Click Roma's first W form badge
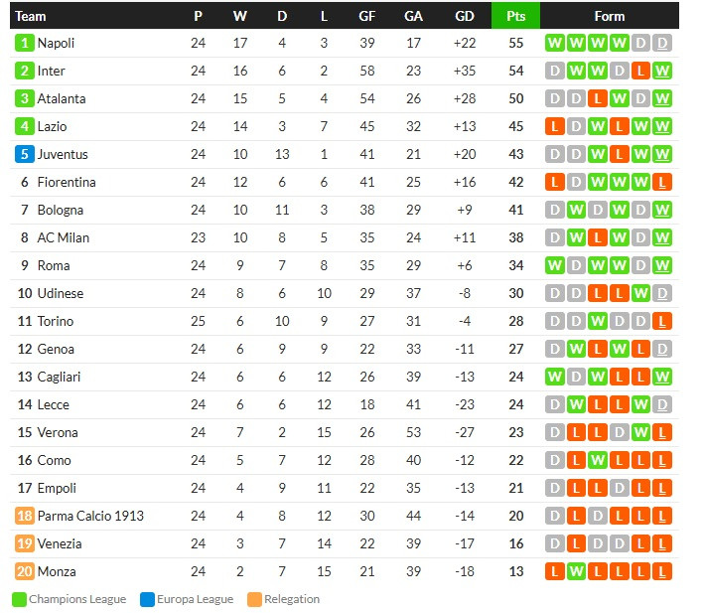The width and height of the screenshot is (703, 613). click(555, 265)
